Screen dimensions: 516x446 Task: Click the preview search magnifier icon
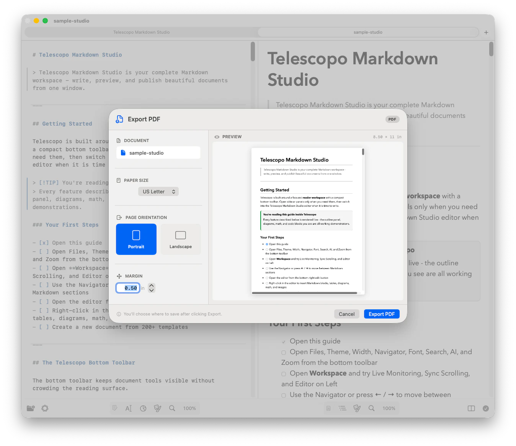(372, 408)
